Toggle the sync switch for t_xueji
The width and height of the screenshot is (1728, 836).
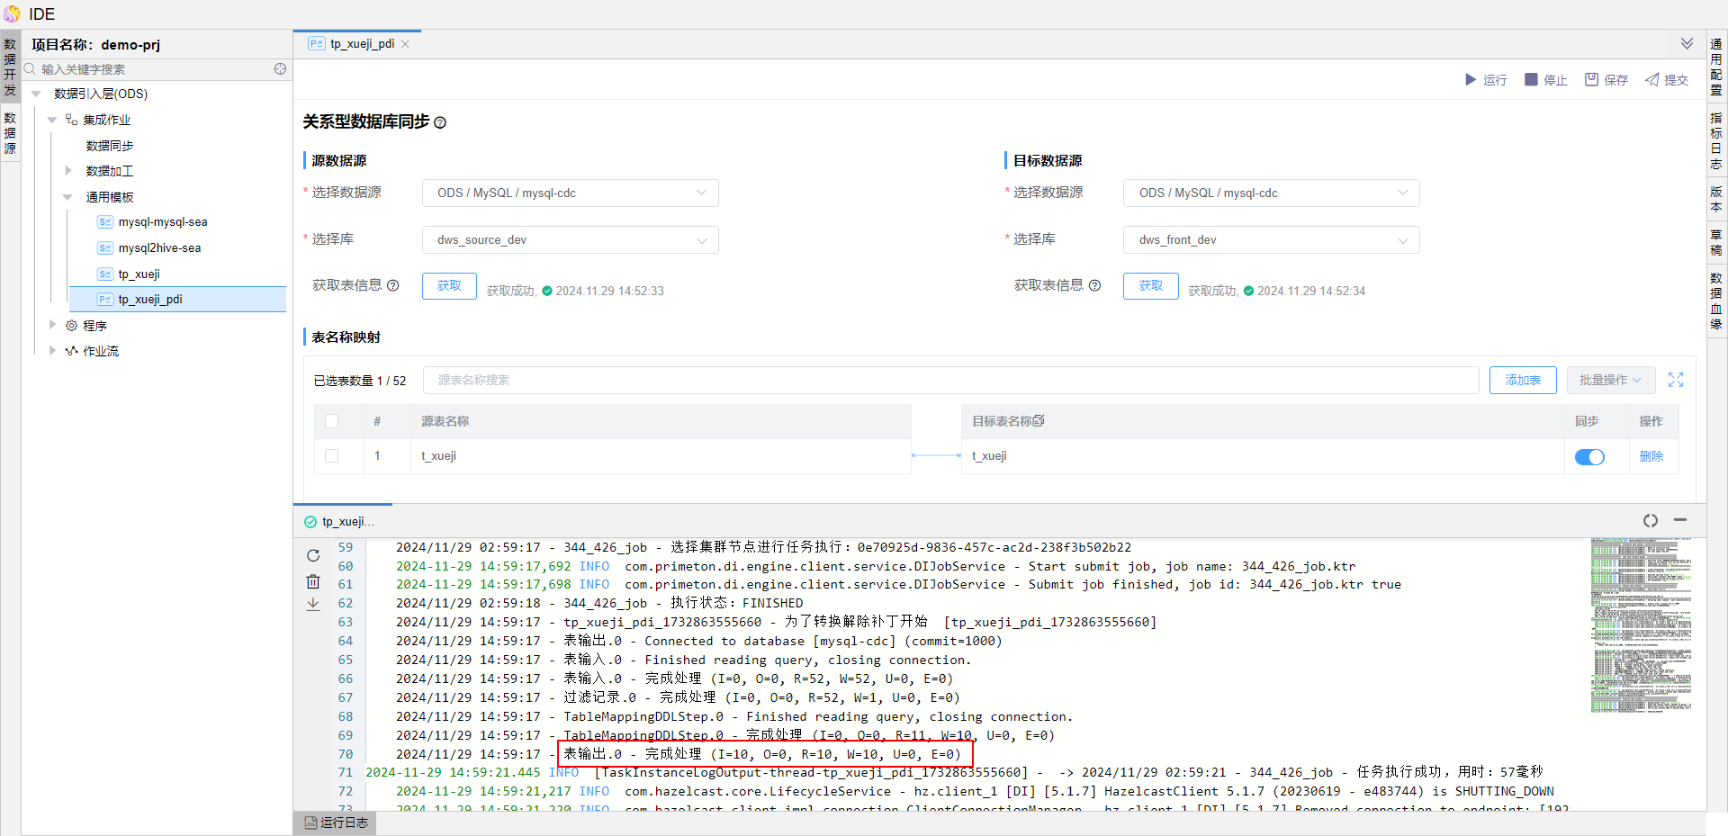pyautogui.click(x=1589, y=457)
